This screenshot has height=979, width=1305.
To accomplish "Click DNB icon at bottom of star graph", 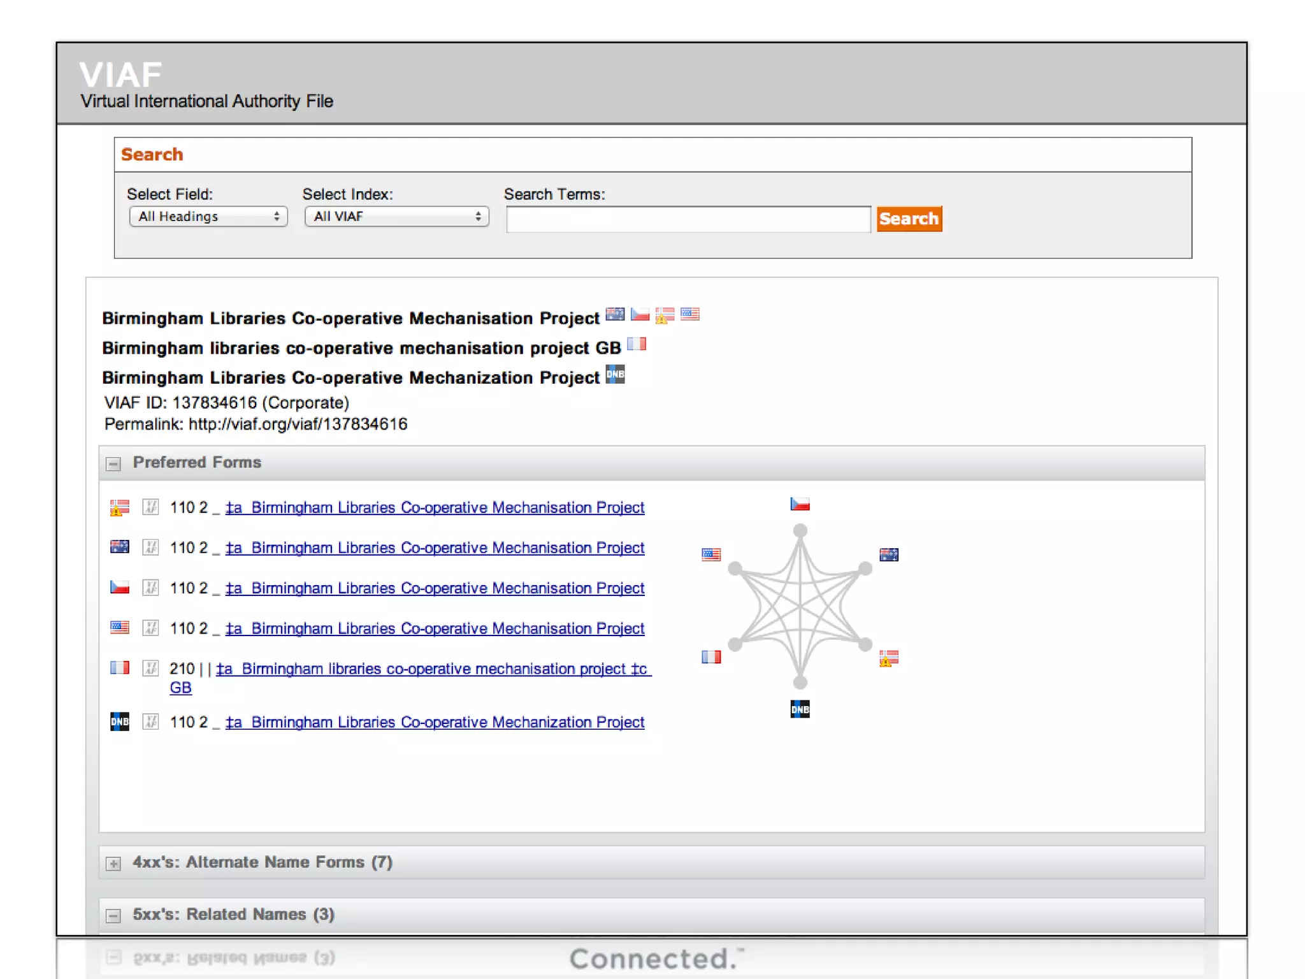I will pos(800,709).
